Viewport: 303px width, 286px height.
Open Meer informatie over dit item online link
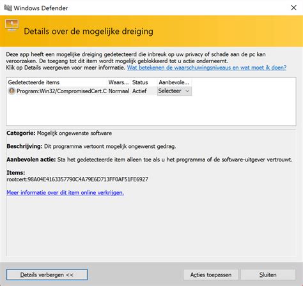tap(65, 193)
